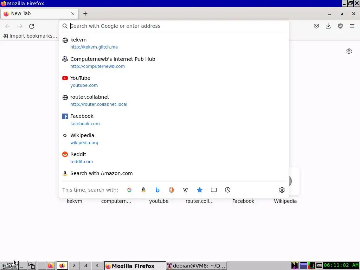This screenshot has height=270, width=360.
Task: Click the Forward navigation arrow
Action: pos(20,26)
